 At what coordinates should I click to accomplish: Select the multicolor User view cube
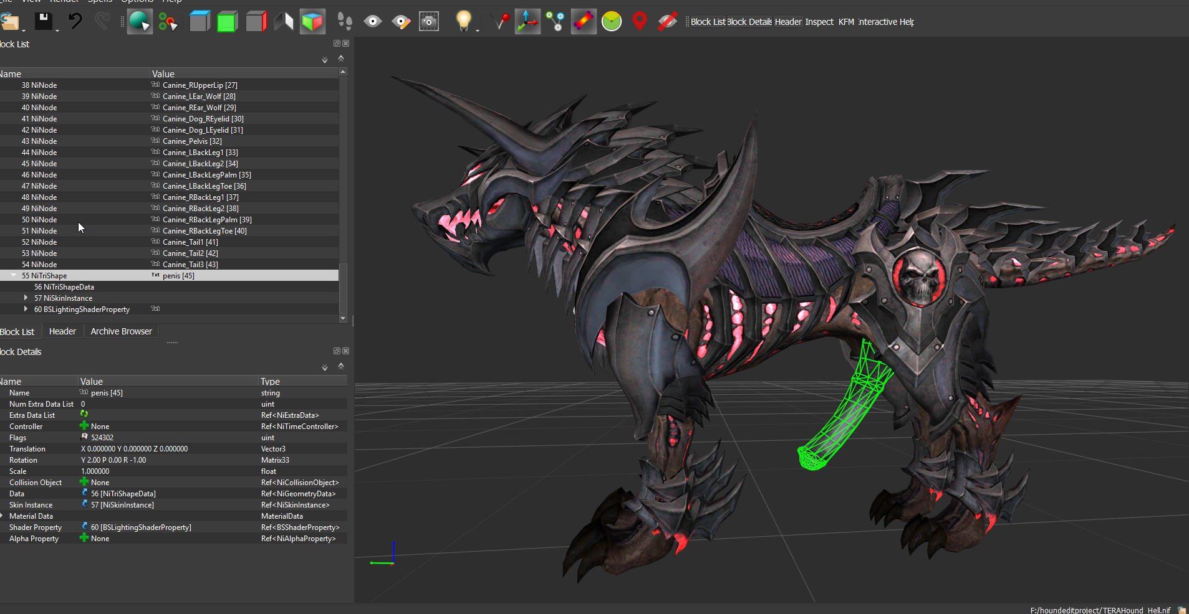click(312, 22)
